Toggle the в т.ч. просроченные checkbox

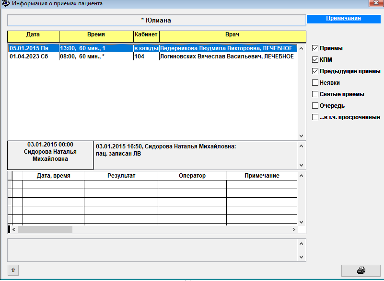[315, 117]
